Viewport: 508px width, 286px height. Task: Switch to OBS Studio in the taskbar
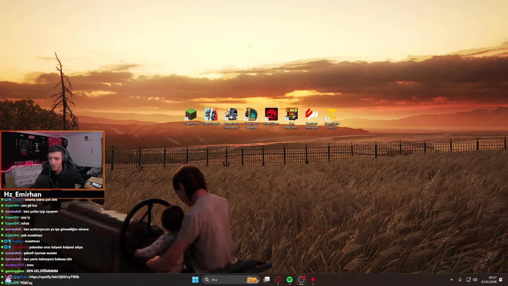coord(301,280)
